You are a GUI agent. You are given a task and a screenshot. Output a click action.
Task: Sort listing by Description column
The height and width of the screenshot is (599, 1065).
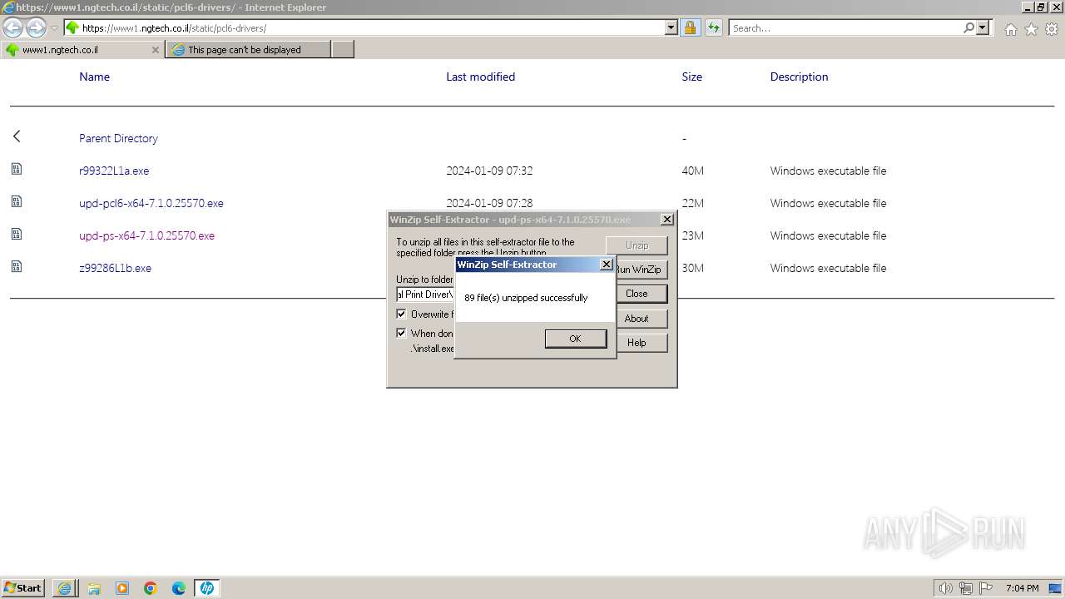pos(799,77)
